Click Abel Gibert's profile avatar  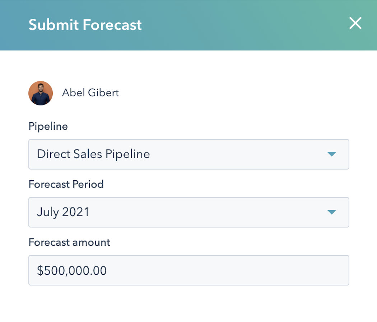[x=41, y=93]
